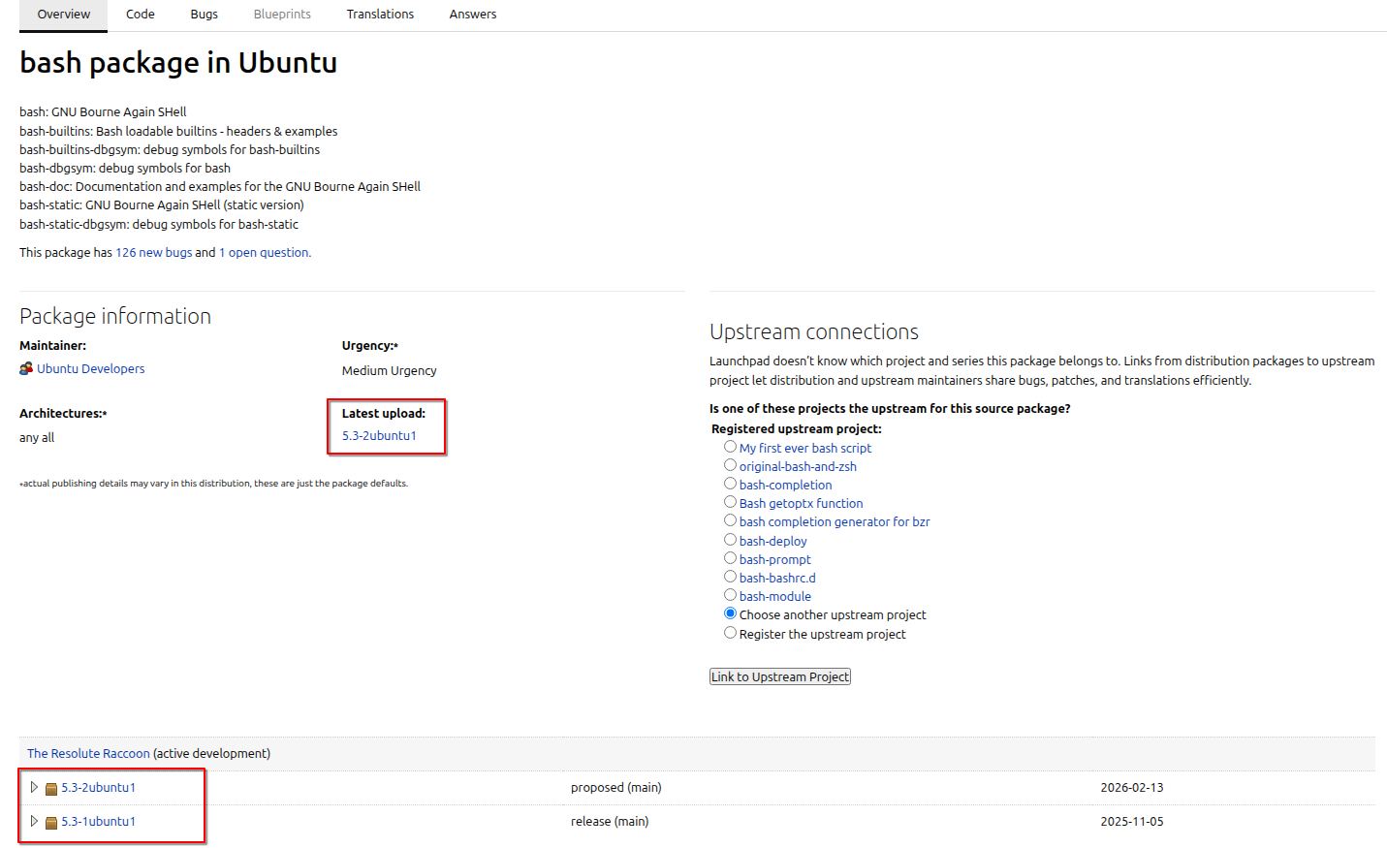This screenshot has height=848, width=1387.
Task: Go to the Translations tab
Action: [x=380, y=15]
